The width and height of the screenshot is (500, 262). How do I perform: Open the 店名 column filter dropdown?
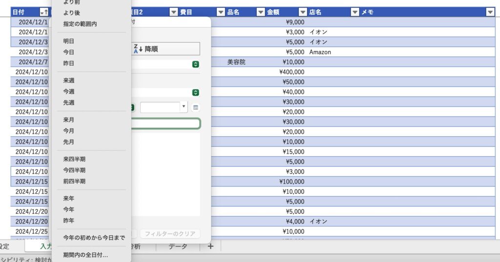click(355, 12)
